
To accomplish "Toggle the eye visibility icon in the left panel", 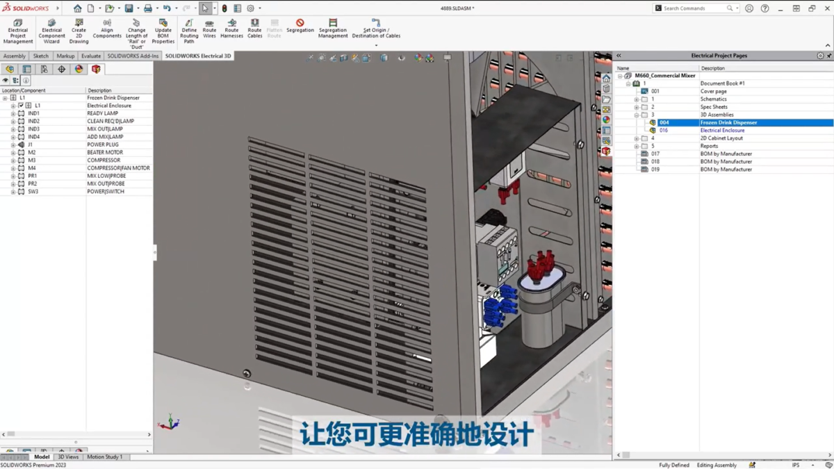I will [6, 81].
